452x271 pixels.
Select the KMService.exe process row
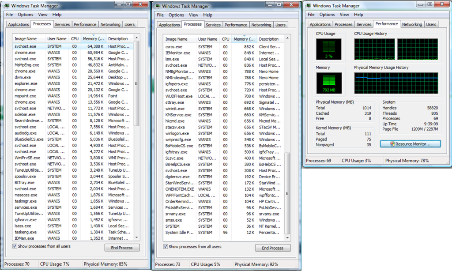(x=224, y=115)
